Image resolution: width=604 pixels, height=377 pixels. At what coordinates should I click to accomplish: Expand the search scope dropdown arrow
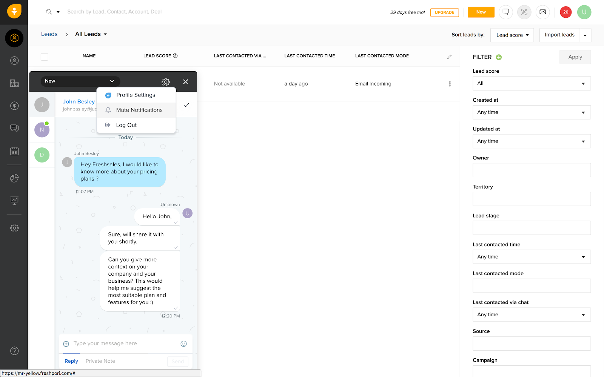click(x=58, y=12)
